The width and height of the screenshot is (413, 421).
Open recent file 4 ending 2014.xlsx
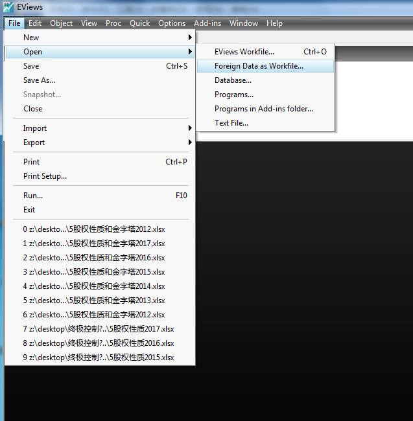coord(100,286)
